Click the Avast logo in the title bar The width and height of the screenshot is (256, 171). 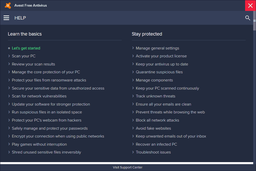pyautogui.click(x=7, y=5)
